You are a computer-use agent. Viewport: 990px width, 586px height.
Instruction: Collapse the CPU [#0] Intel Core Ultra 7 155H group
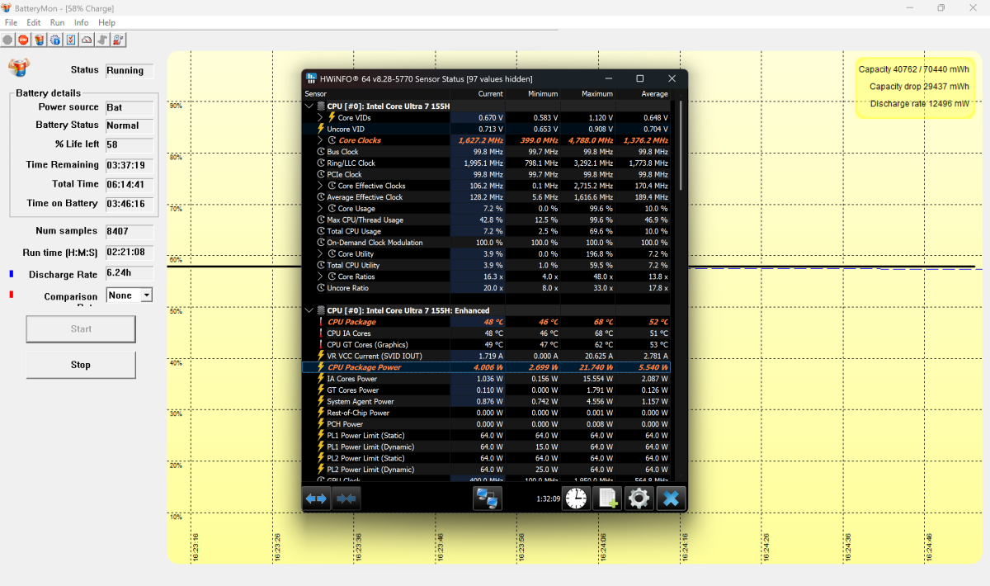[x=309, y=106]
